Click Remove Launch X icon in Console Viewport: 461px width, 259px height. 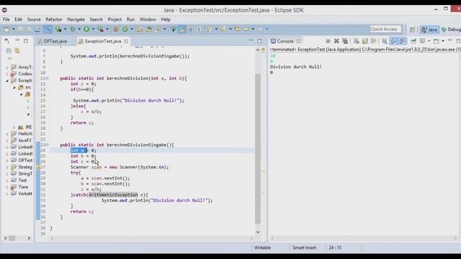(336, 41)
